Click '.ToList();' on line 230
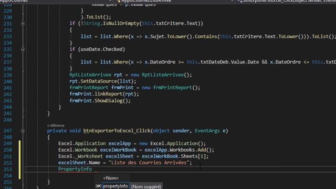This screenshot has height=189, width=336. [97, 17]
